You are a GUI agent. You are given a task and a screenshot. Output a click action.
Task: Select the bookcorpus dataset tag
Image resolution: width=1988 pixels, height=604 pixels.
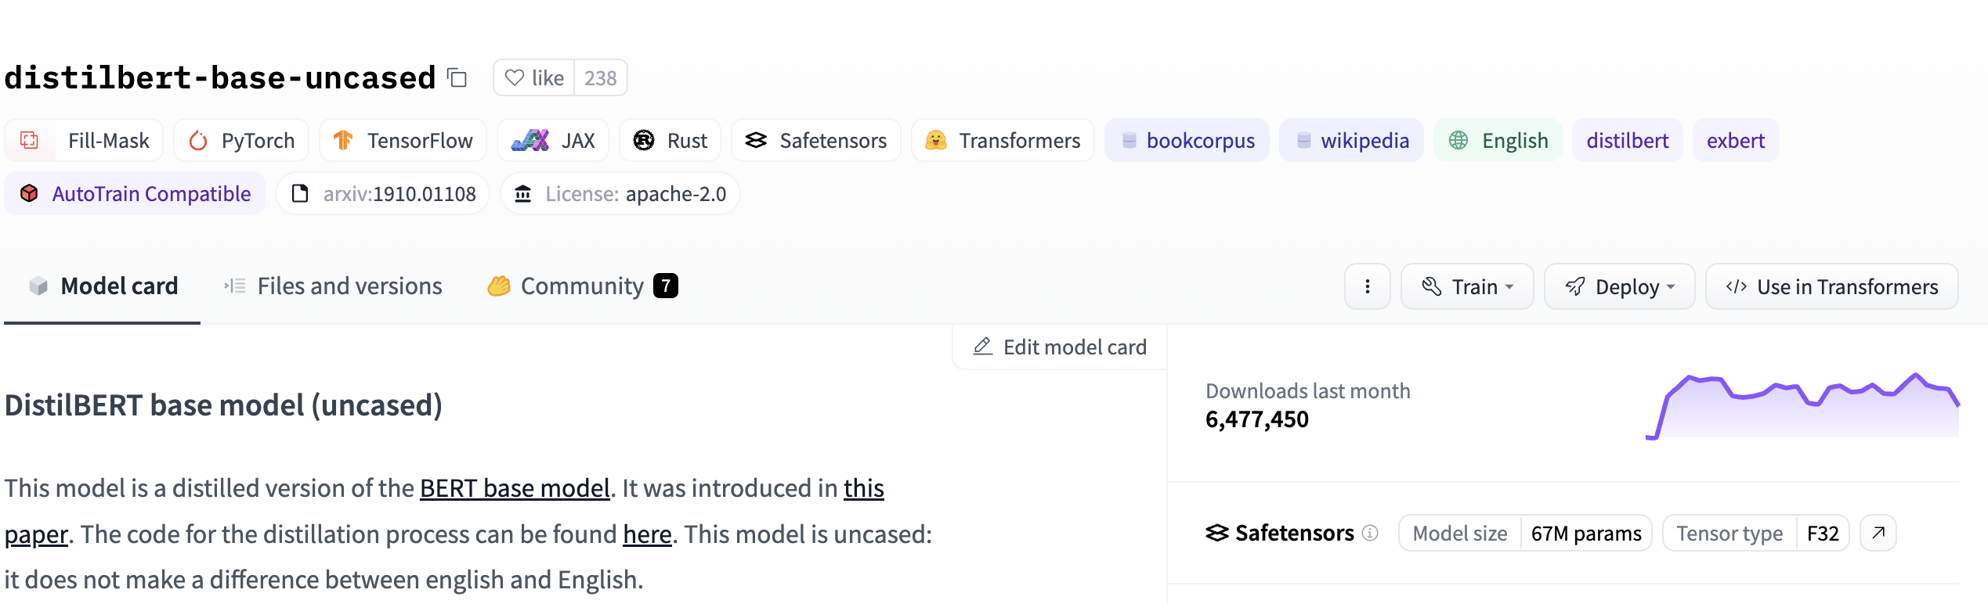[x=1187, y=141]
